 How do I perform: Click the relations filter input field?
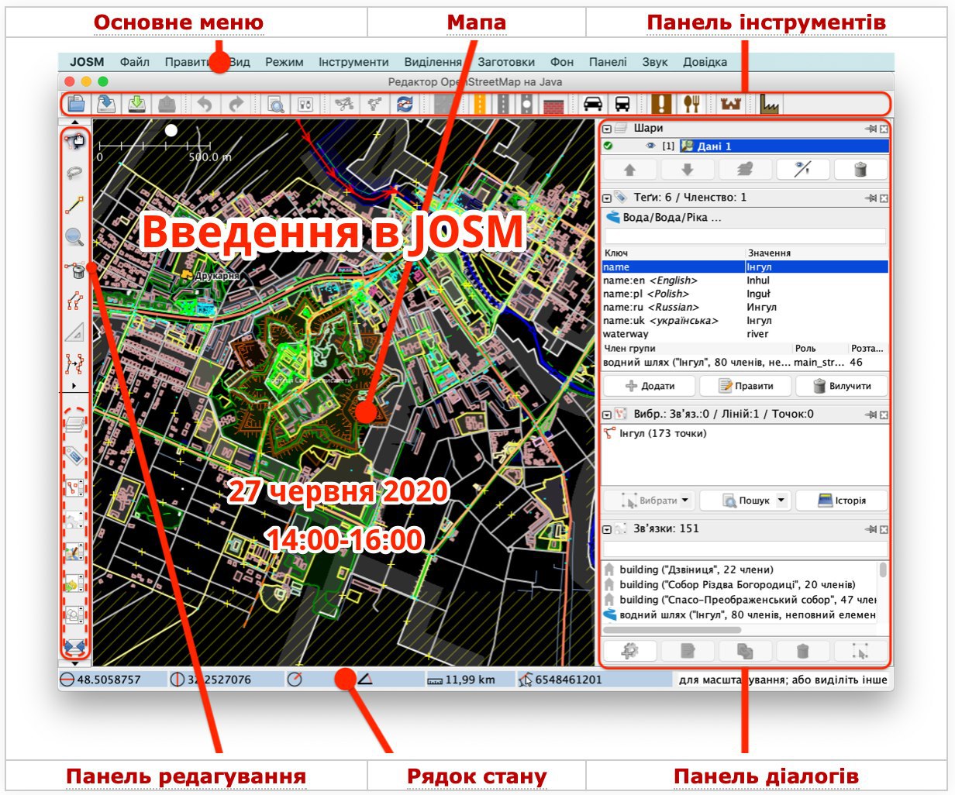pos(745,549)
